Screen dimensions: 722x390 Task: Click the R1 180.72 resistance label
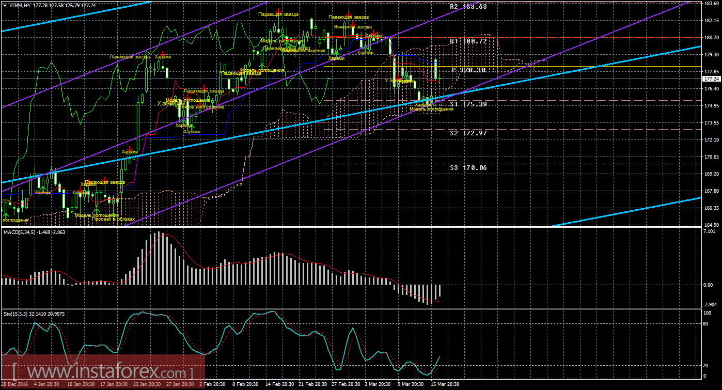468,41
